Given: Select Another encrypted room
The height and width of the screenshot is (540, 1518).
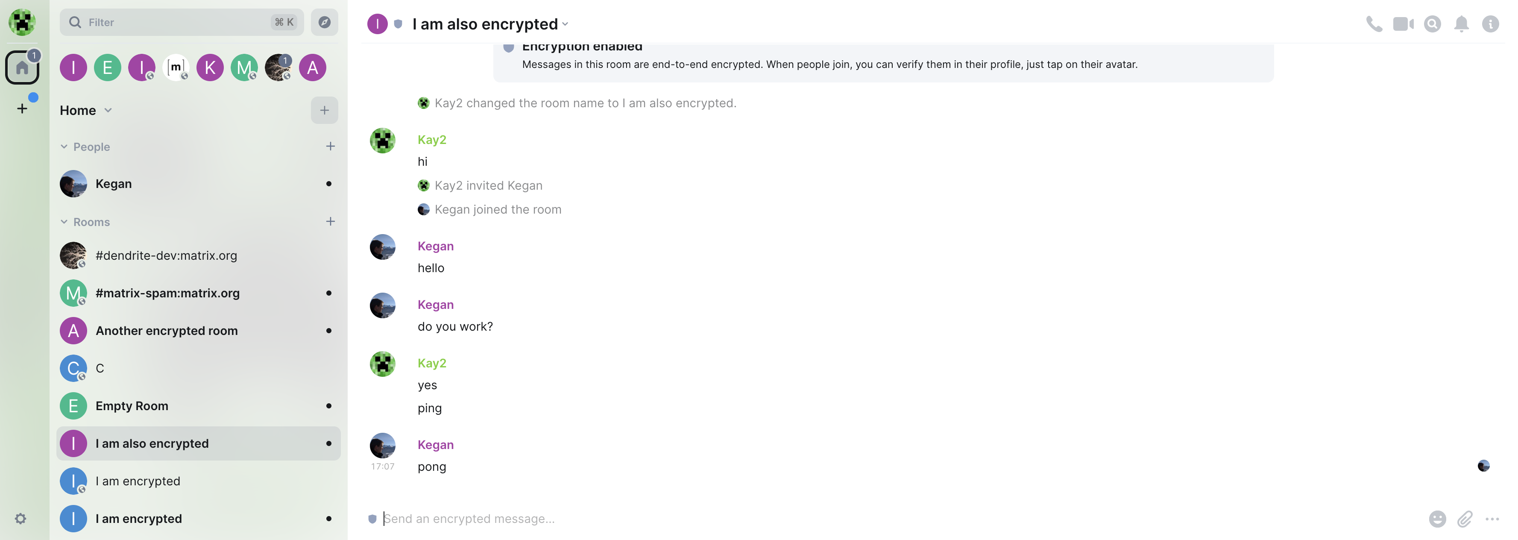Looking at the screenshot, I should point(167,331).
